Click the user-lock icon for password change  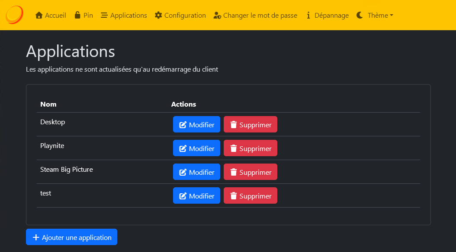[217, 16]
